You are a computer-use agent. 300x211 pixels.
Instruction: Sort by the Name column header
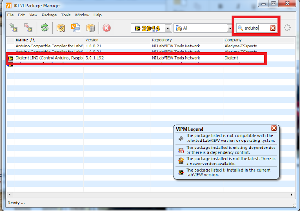pyautogui.click(x=49, y=40)
